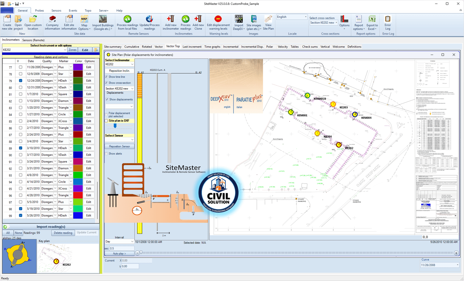The image size is (464, 281).
Task: Open Map Options
Action: point(84,23)
